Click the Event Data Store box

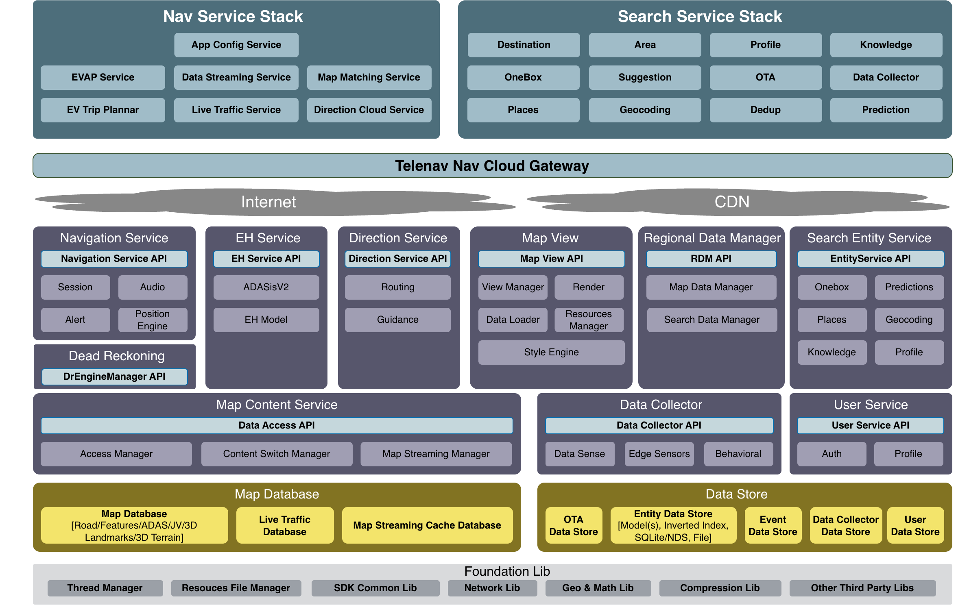point(773,525)
